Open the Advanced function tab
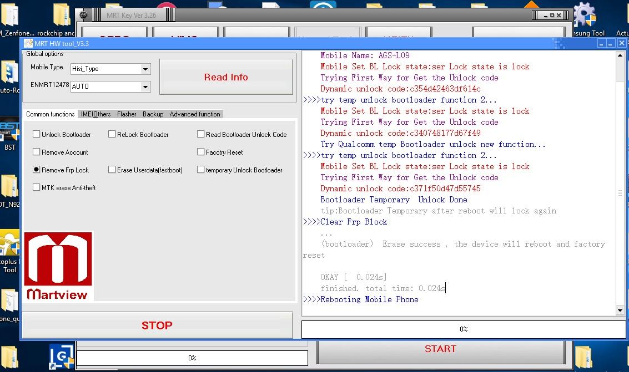This screenshot has width=629, height=372. [x=195, y=114]
